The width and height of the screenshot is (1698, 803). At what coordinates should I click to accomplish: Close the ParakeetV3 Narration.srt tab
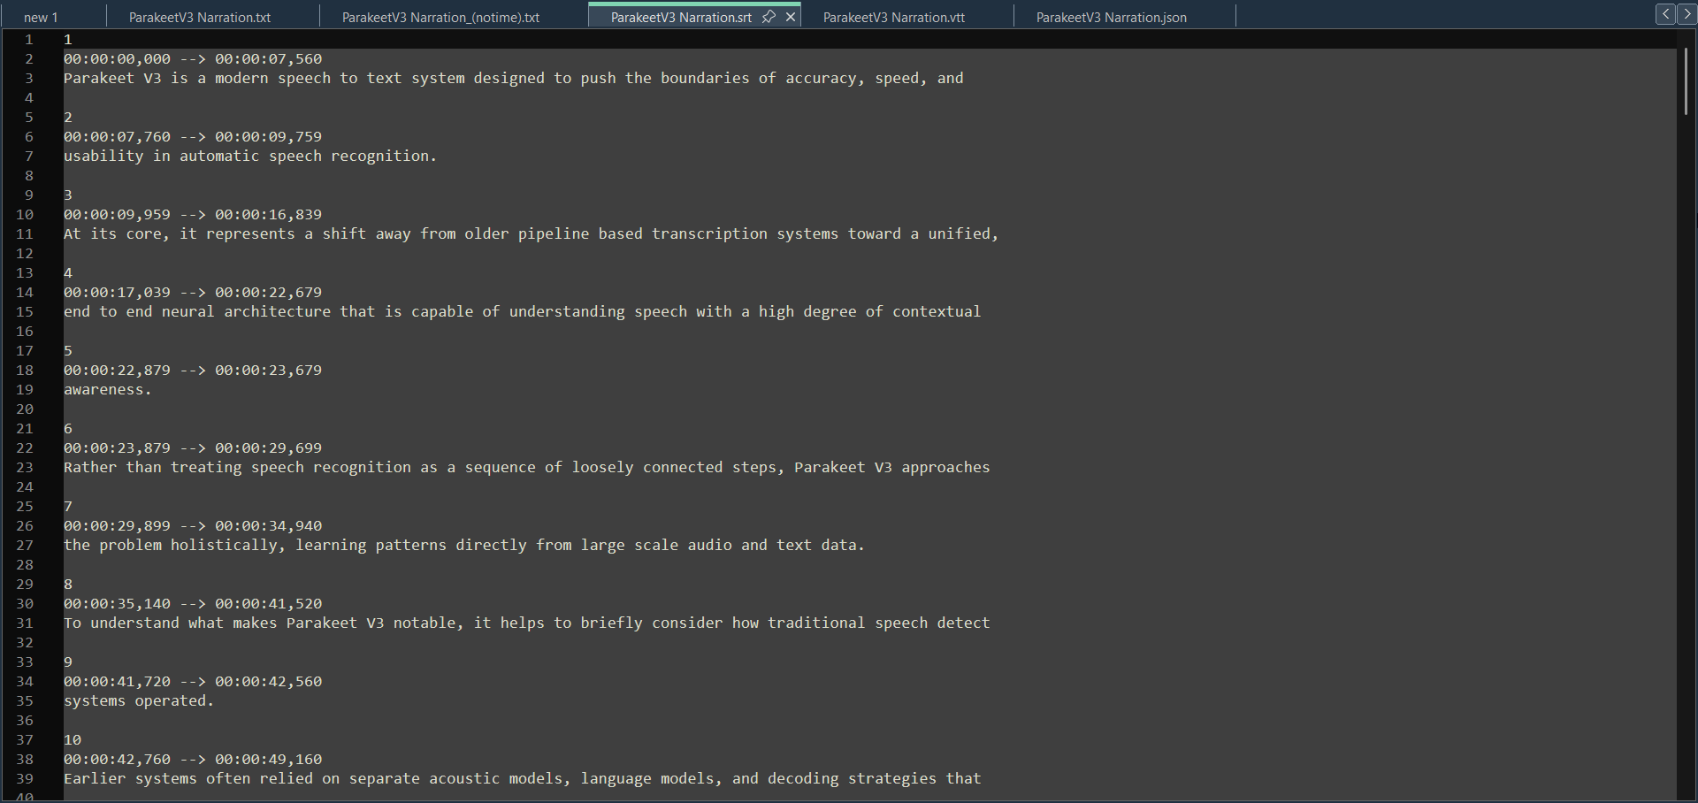tap(791, 17)
